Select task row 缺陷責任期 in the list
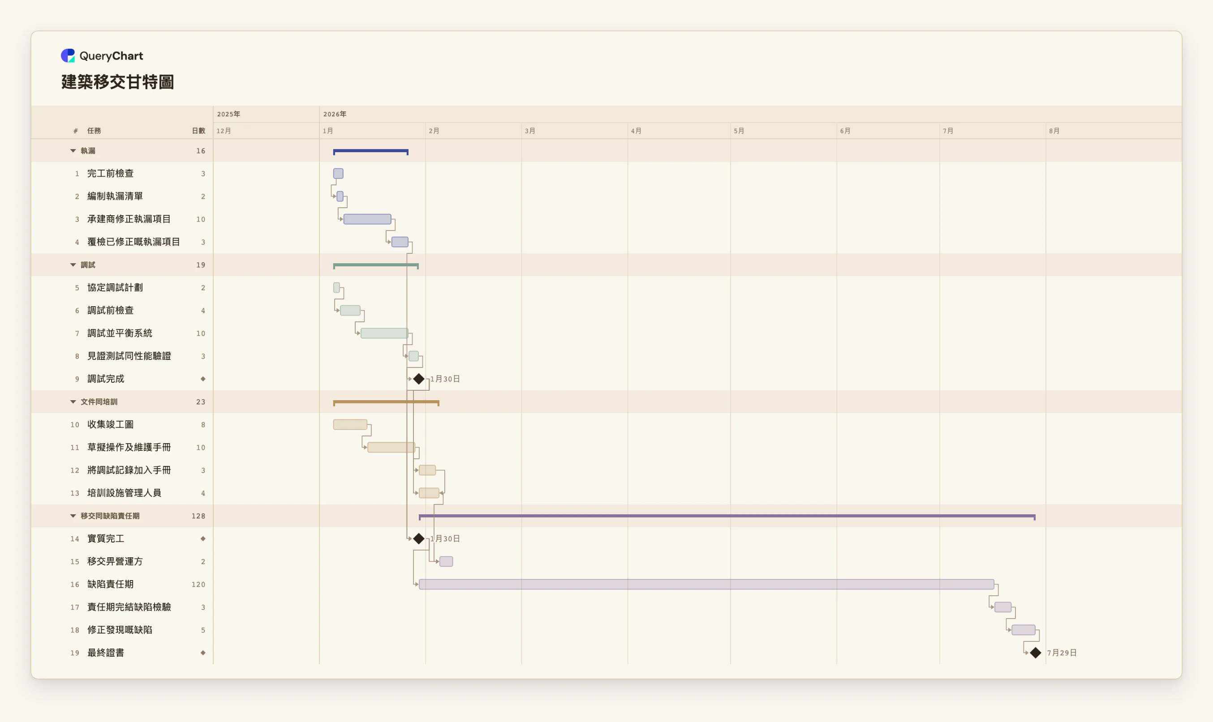The height and width of the screenshot is (722, 1213). [122, 584]
